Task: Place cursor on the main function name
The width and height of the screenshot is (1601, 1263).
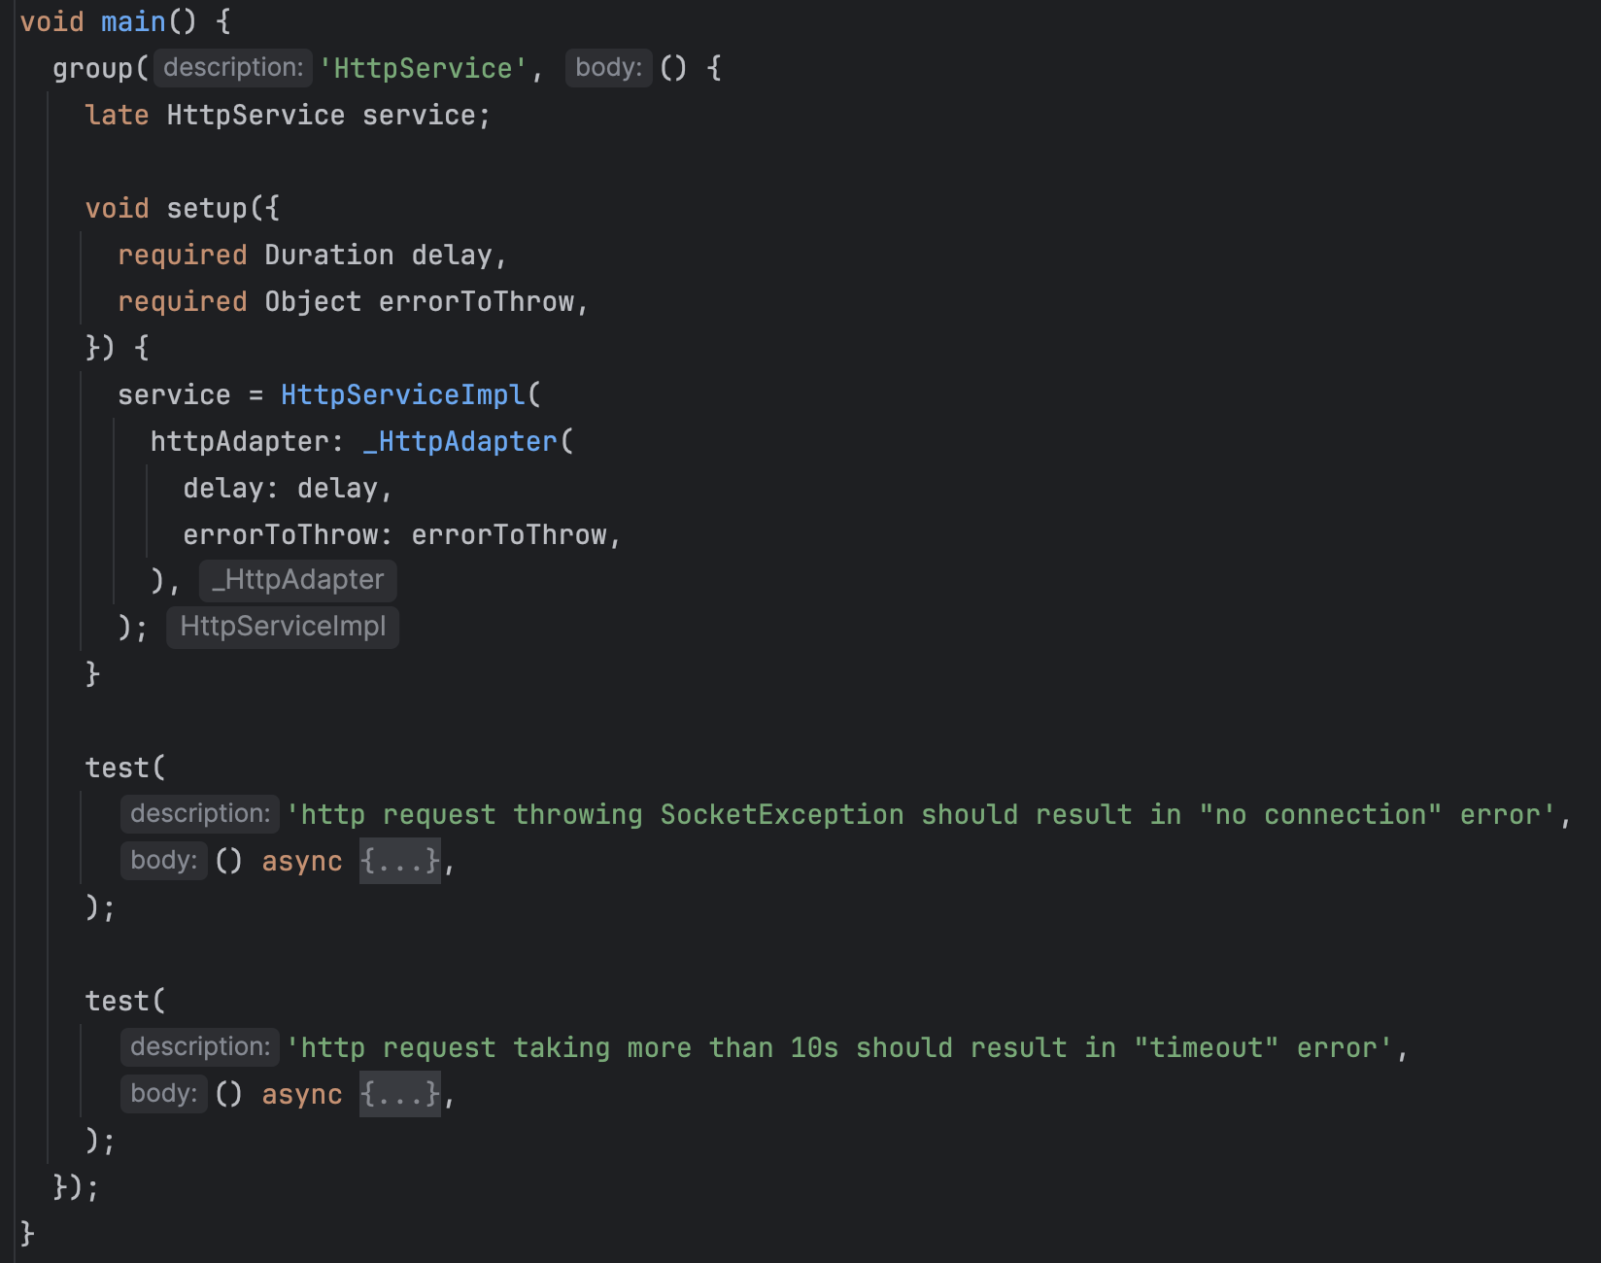Action: [x=131, y=20]
